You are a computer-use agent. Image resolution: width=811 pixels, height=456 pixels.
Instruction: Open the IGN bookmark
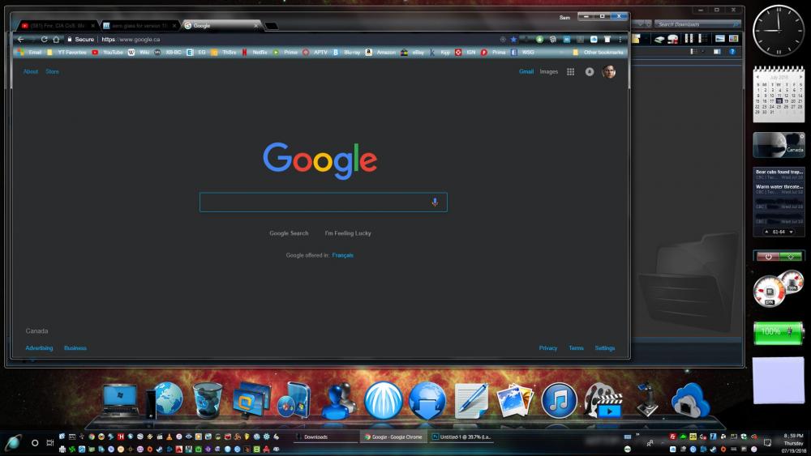pos(466,52)
